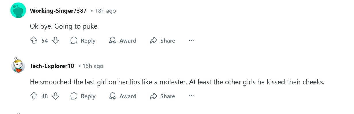Upvote Working-Singer7387's comment
The image size is (354, 114).
pyautogui.click(x=34, y=41)
